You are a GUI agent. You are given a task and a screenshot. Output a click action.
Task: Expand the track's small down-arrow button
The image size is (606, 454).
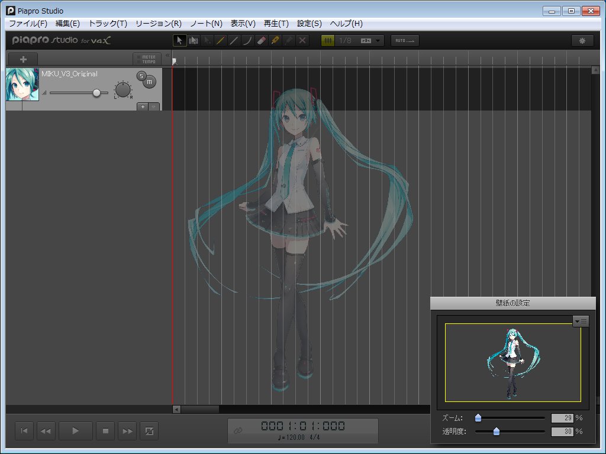pyautogui.click(x=154, y=106)
